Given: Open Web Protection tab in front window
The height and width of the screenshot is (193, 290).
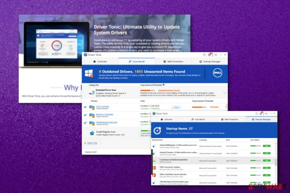Looking at the screenshot, I should pyautogui.click(x=230, y=119).
